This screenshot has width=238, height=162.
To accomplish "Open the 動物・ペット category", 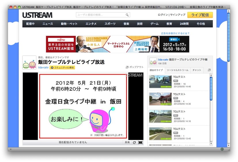I will [x=69, y=24].
